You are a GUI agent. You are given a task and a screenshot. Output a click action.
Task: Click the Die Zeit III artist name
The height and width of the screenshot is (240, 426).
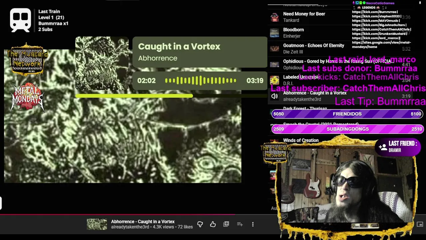tap(293, 52)
